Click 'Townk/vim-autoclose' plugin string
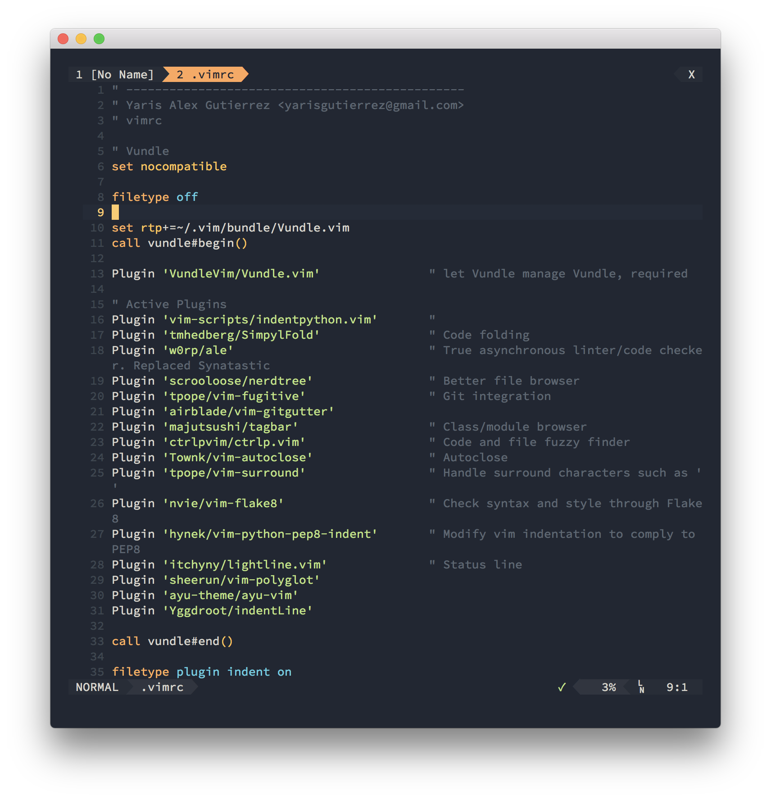Viewport: 771px width, 800px height. tap(238, 457)
